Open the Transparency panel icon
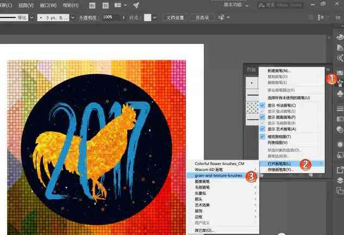 [x=340, y=130]
